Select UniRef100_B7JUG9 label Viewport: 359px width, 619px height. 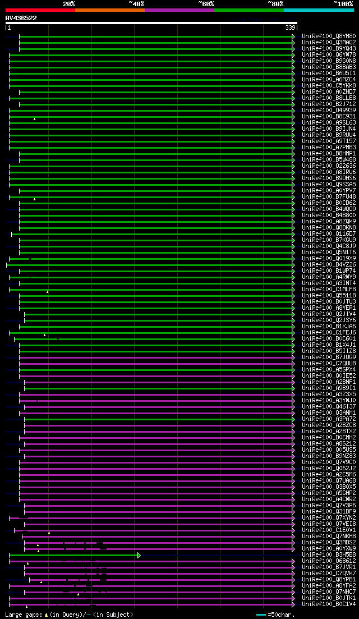329,357
